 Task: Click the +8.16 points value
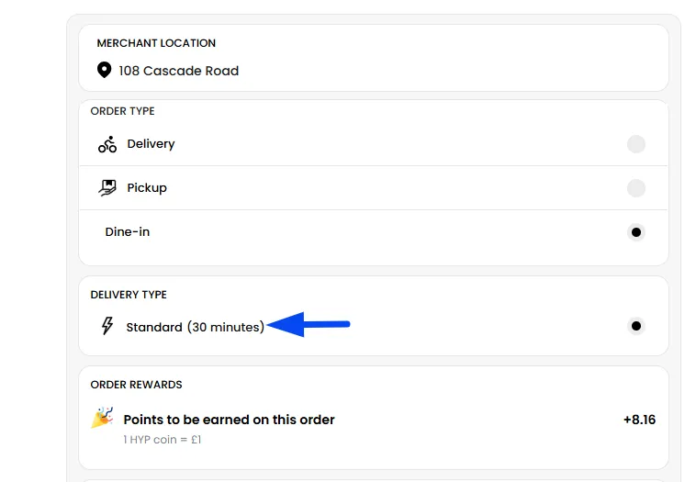639,420
